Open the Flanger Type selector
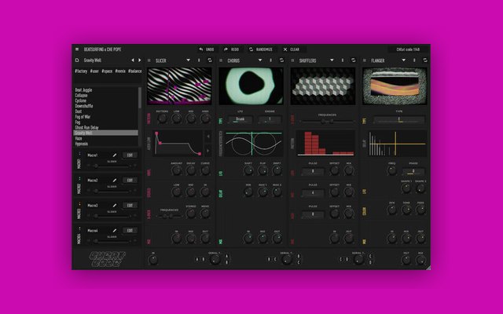Screen dimensions: 503x314 click(x=399, y=120)
